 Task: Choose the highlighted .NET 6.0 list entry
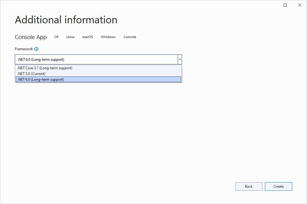40,79
